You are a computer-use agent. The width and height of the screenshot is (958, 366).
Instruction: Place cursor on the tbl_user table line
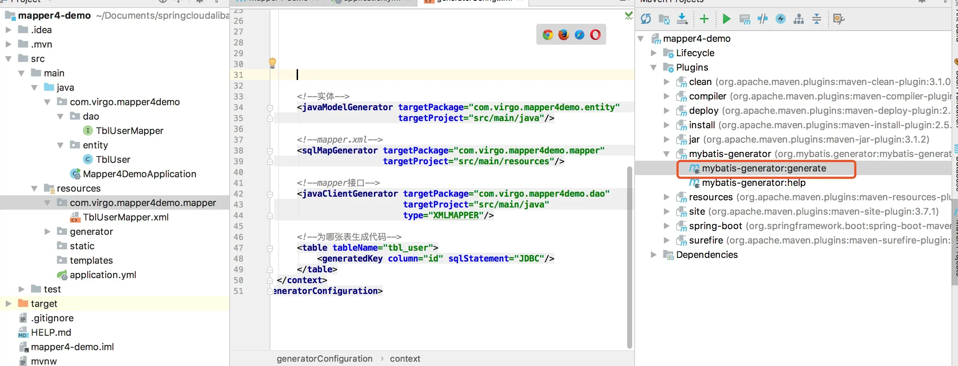367,248
